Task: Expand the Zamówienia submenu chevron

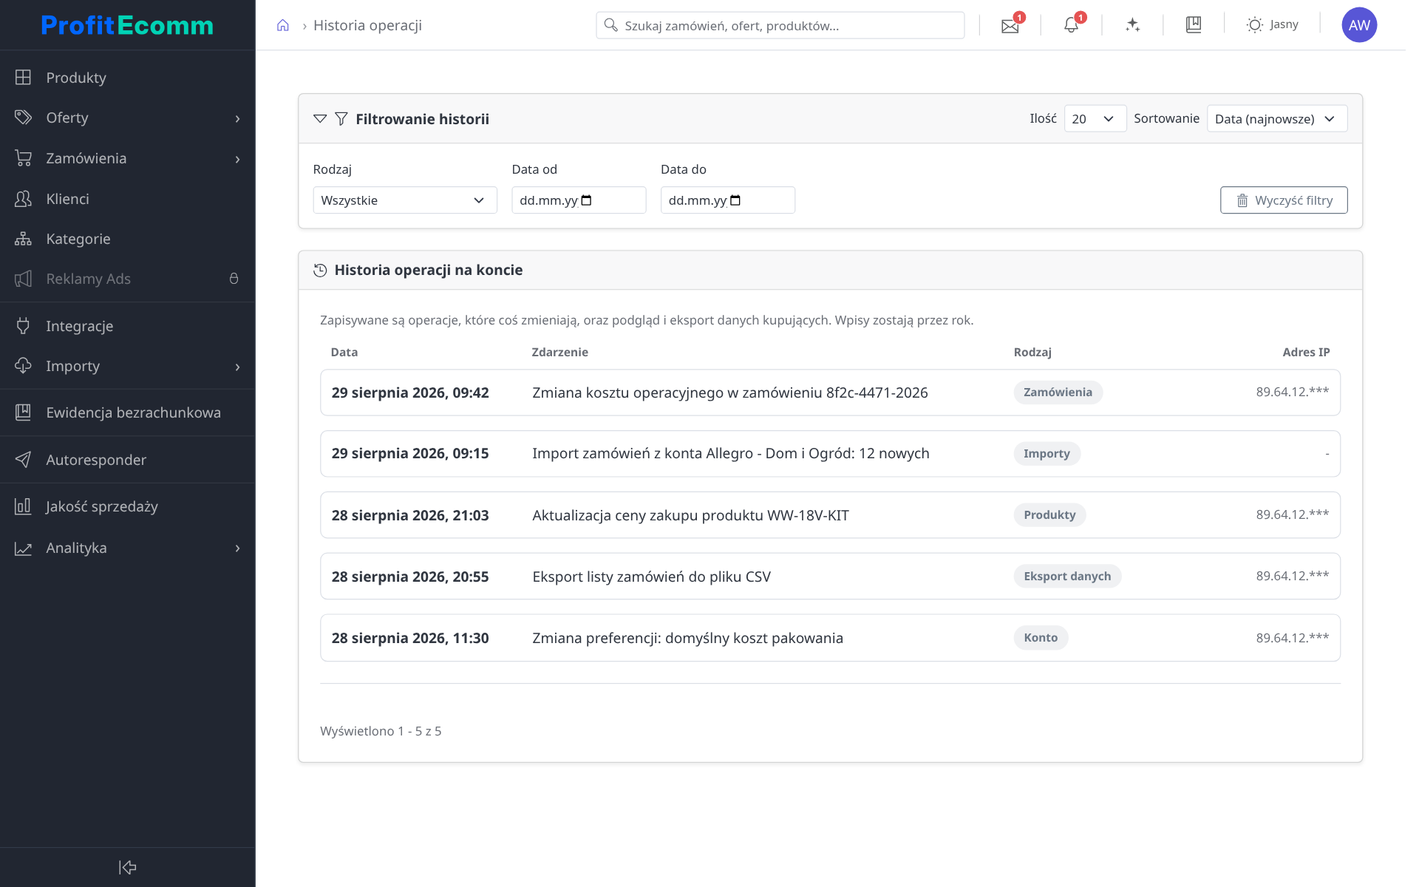Action: pyautogui.click(x=237, y=160)
